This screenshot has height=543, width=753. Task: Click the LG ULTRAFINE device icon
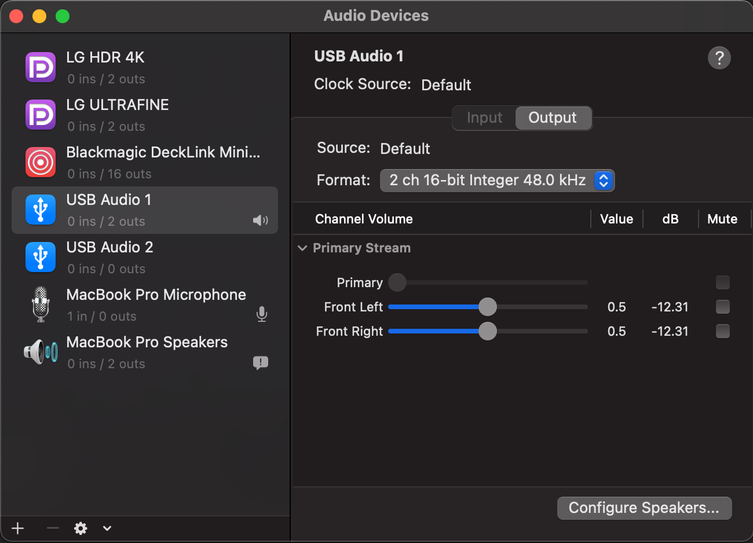(x=41, y=115)
